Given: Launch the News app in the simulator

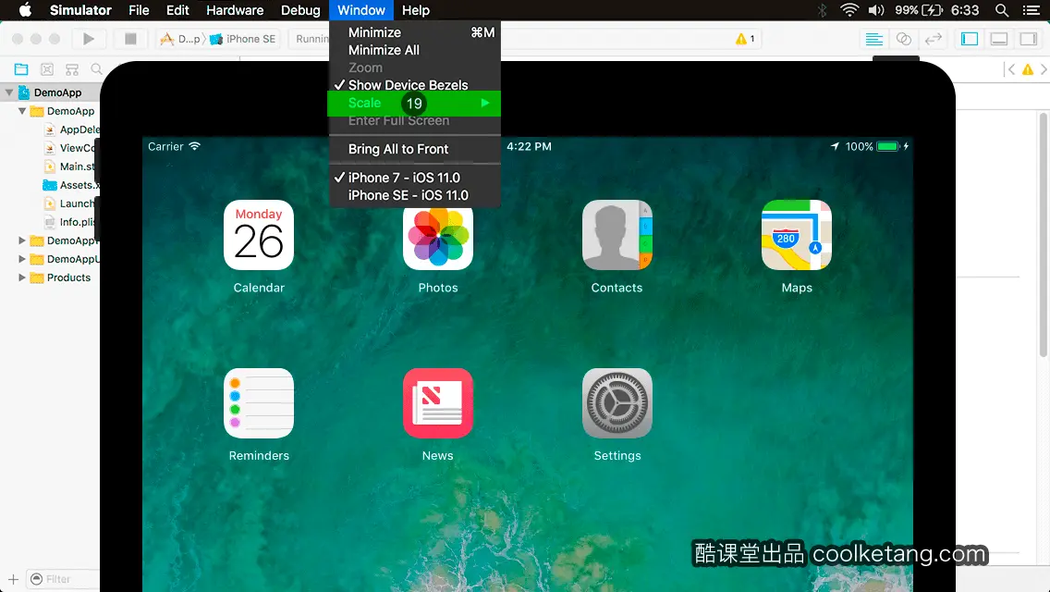Looking at the screenshot, I should click(x=438, y=403).
